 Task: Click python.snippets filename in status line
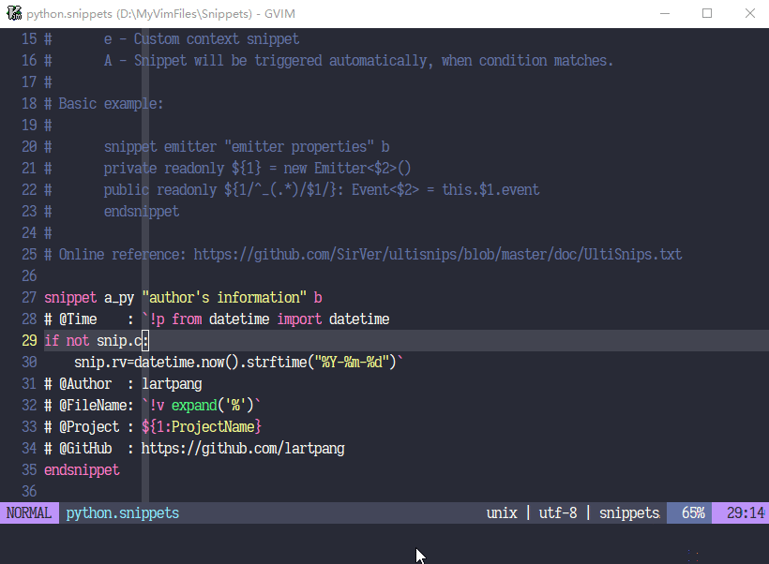click(123, 513)
